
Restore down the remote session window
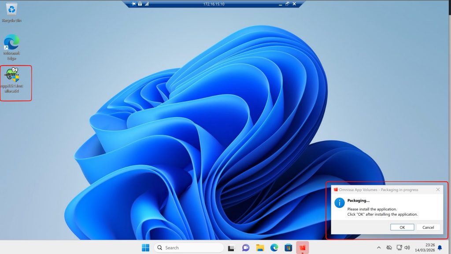tap(287, 4)
